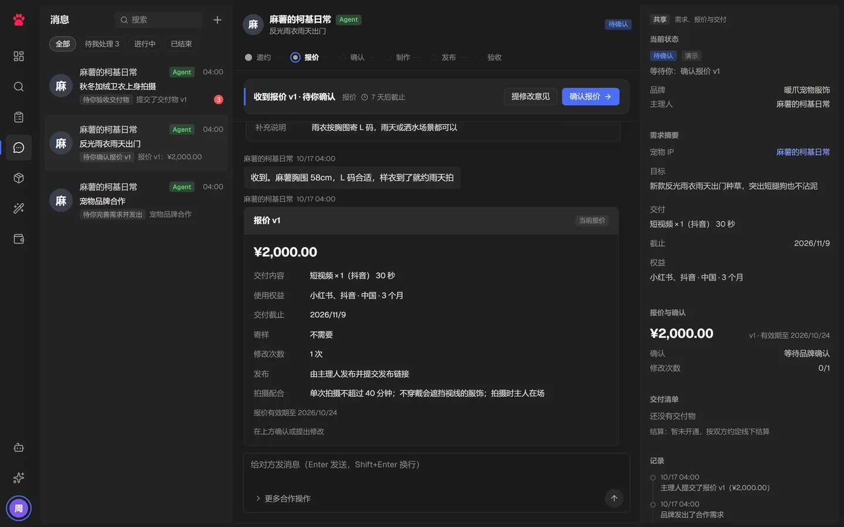Click the unread badge 3 on first conversation
Viewport: 844px width, 527px height.
pos(219,100)
